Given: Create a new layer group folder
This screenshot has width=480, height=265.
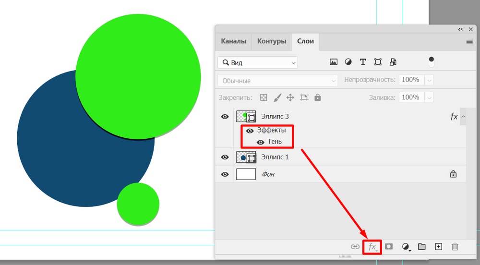Looking at the screenshot, I should (x=422, y=247).
